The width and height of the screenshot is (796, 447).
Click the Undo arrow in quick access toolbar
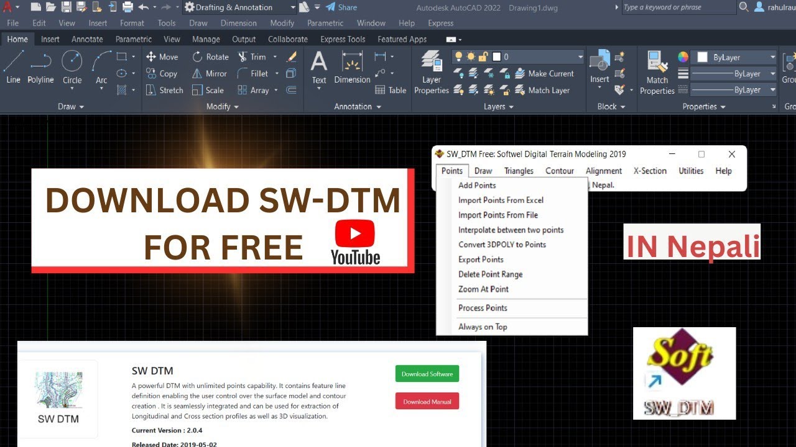(x=144, y=7)
